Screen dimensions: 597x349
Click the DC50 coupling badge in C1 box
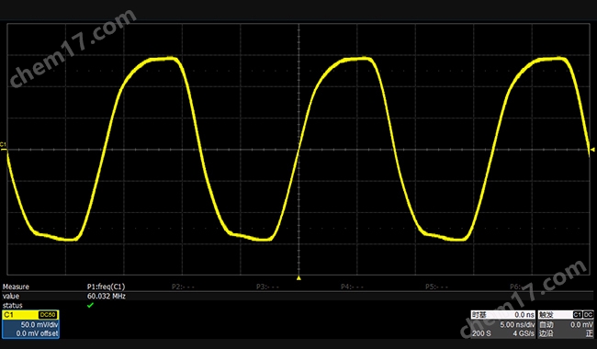pyautogui.click(x=48, y=315)
